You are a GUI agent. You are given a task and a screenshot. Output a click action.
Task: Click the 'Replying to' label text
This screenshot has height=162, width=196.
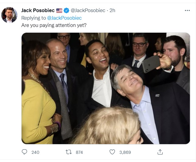click(x=34, y=18)
